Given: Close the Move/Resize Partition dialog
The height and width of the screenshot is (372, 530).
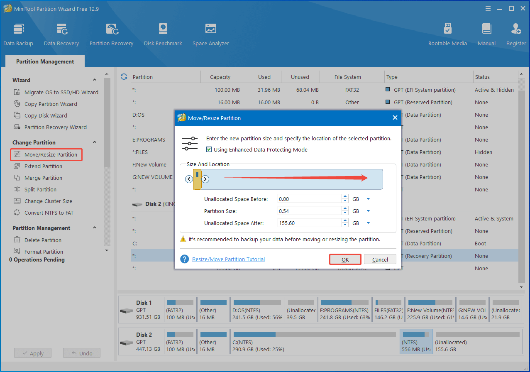Looking at the screenshot, I should tap(395, 118).
